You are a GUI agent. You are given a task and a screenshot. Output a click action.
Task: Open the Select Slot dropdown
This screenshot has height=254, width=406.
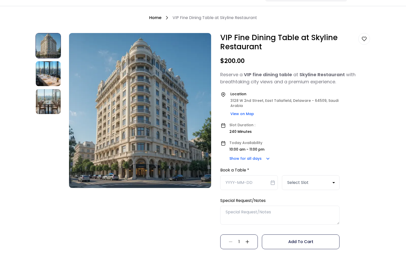[x=311, y=183]
